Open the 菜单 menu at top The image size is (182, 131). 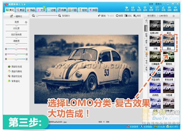tap(151, 4)
